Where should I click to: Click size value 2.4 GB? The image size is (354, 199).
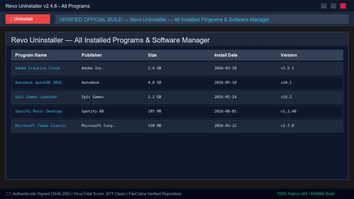click(x=154, y=68)
